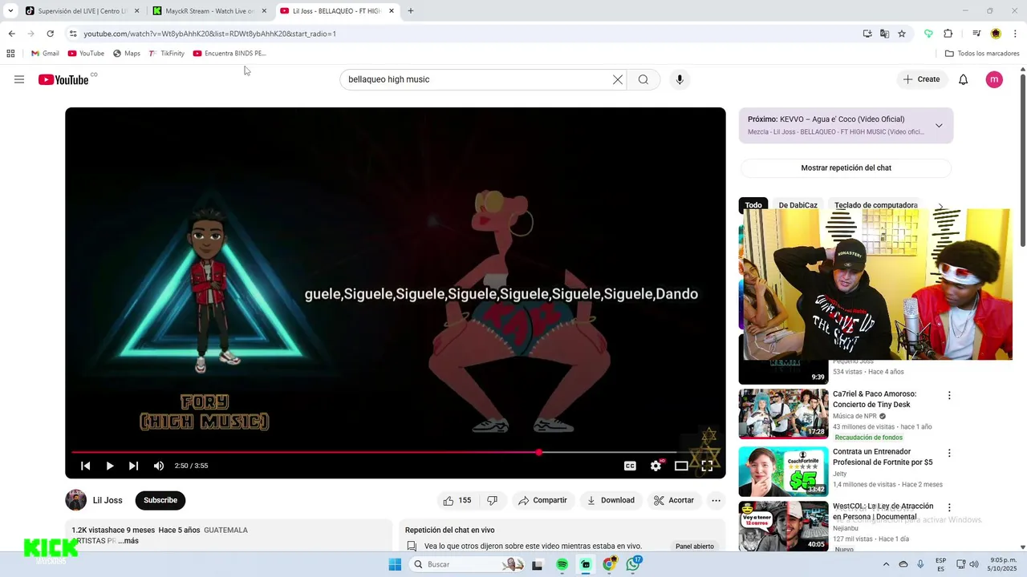The image size is (1027, 577).
Task: Click install app icon in address bar
Action: [x=867, y=34]
